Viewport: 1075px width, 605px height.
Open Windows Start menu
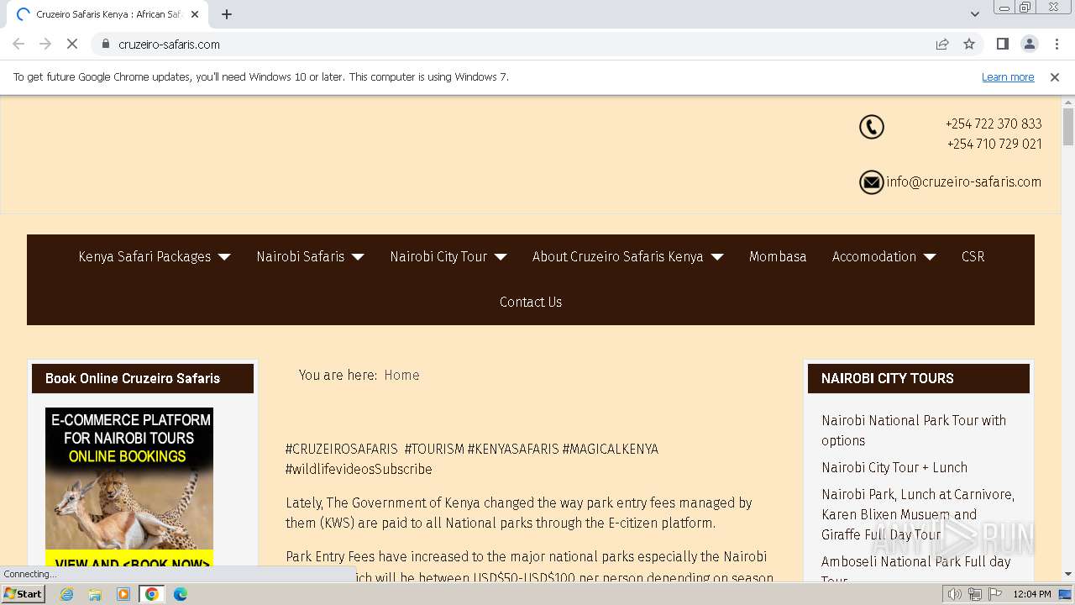[x=23, y=594]
